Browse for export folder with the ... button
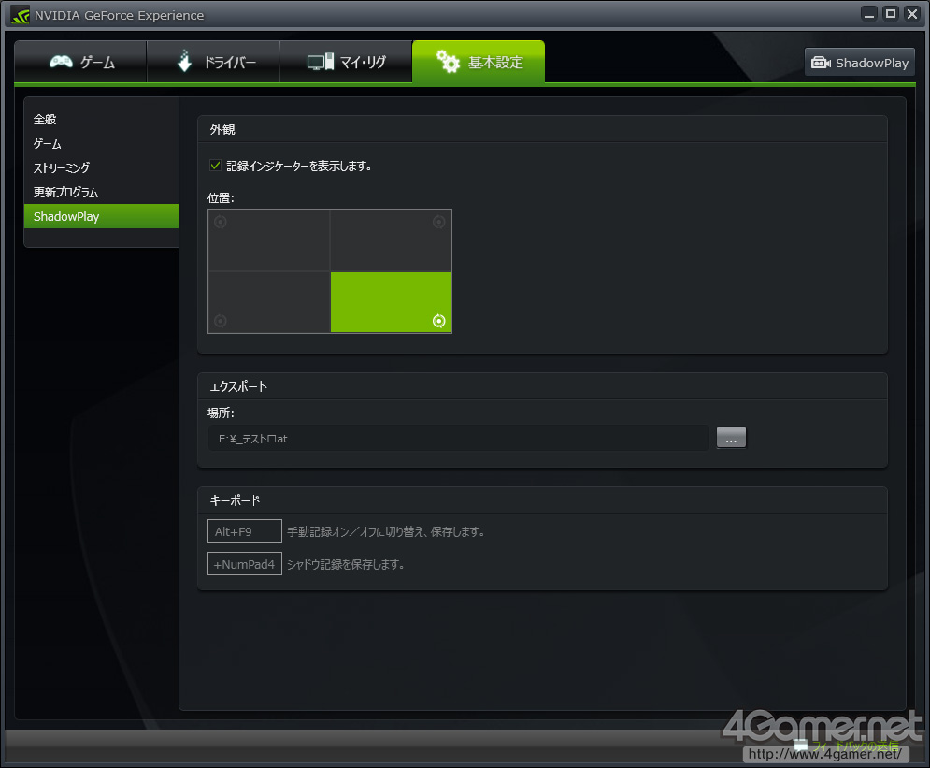 click(731, 438)
